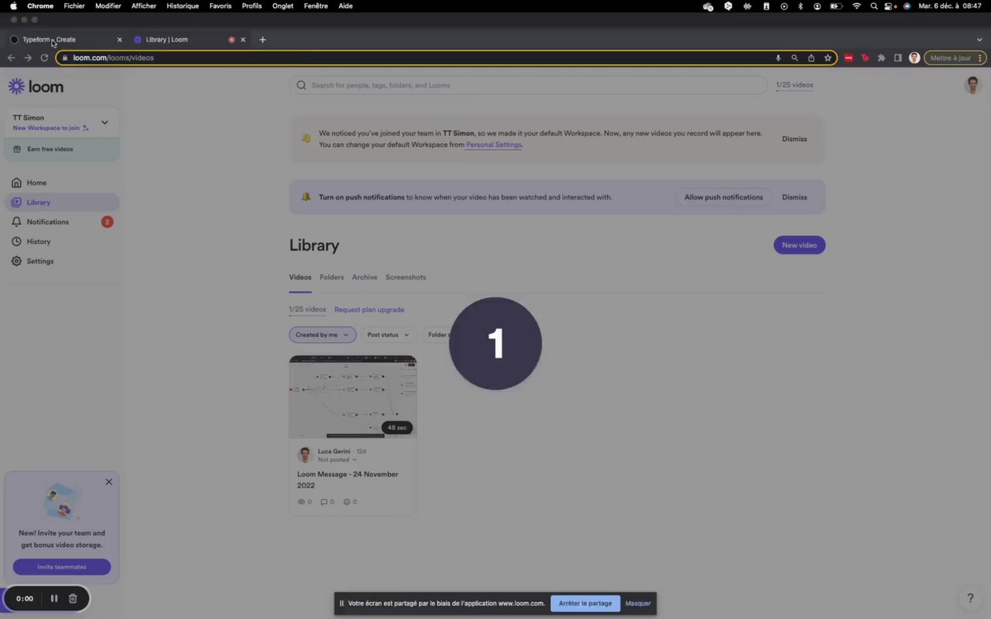Close the Typeform Create tab
Screen dimensions: 991x619
point(119,39)
